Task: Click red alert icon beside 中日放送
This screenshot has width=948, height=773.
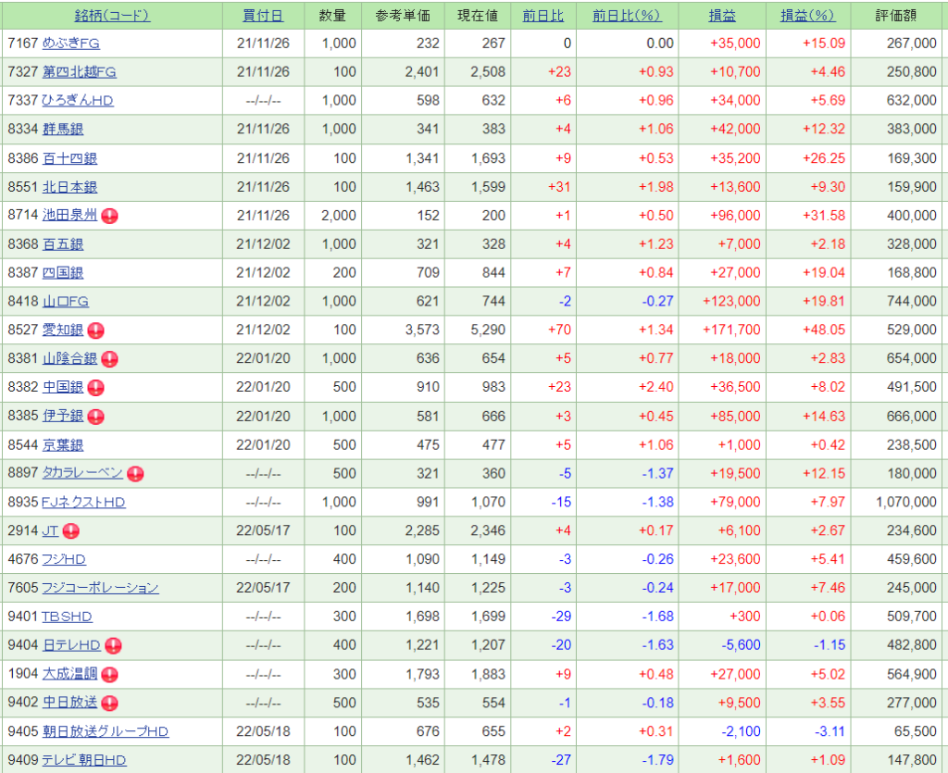Action: click(x=109, y=703)
